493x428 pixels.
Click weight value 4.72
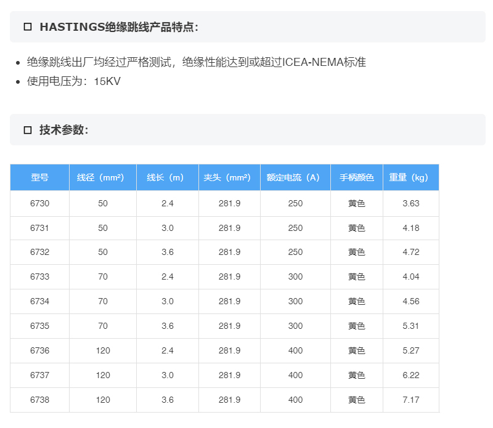pyautogui.click(x=411, y=252)
